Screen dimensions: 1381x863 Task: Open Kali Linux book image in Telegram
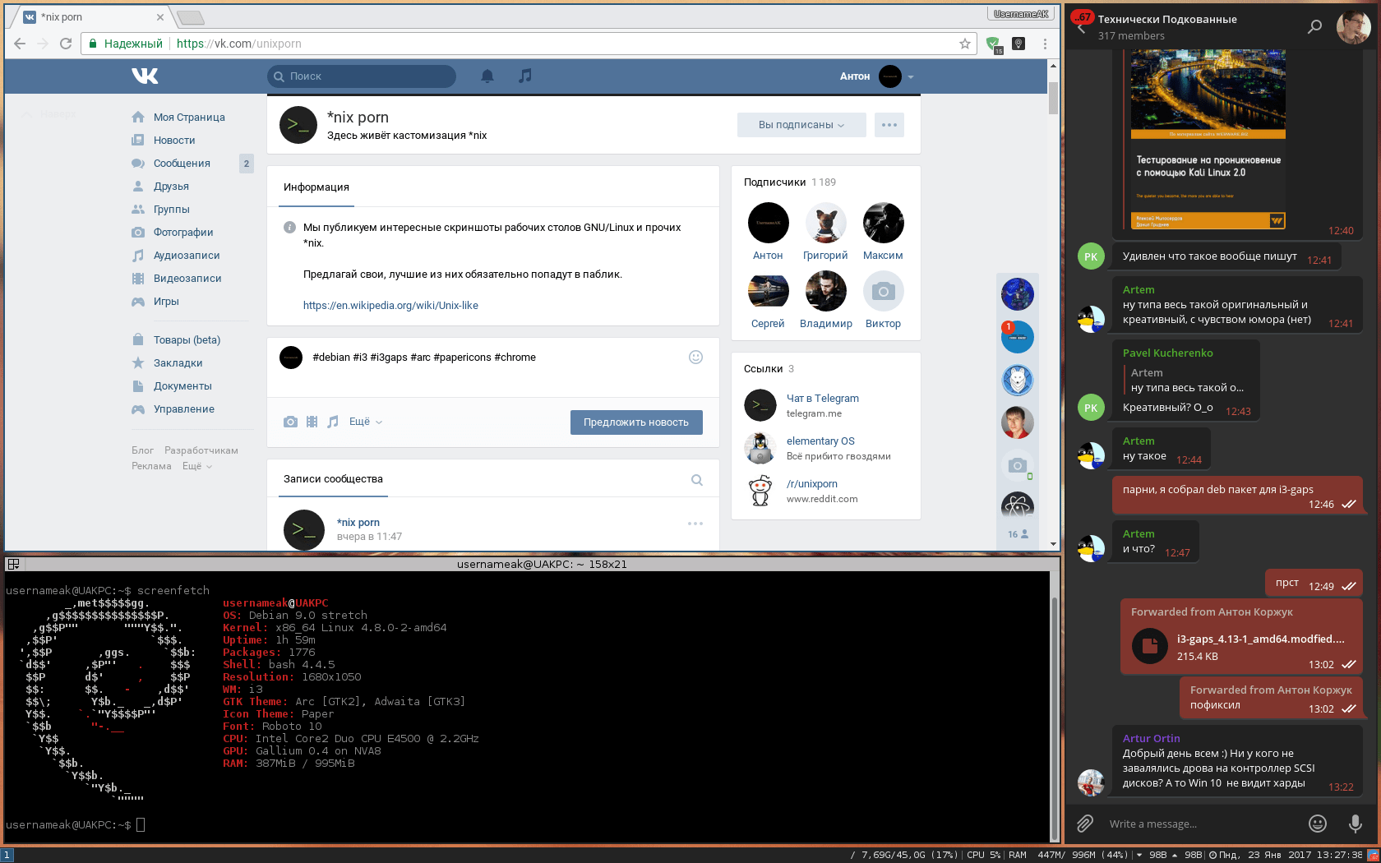[x=1208, y=140]
